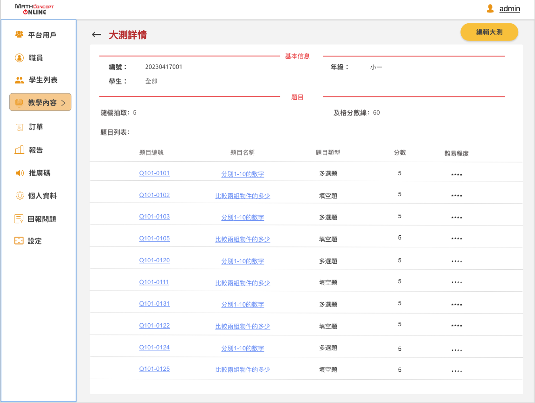
Task: Open question name in Q101-0103 row
Action: pos(243,217)
